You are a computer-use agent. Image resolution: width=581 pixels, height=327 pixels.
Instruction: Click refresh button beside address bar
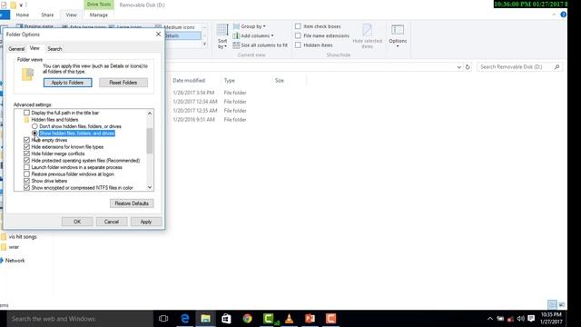click(468, 66)
